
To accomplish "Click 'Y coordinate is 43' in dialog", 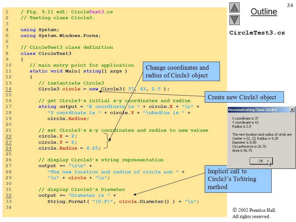I will click(245, 122).
